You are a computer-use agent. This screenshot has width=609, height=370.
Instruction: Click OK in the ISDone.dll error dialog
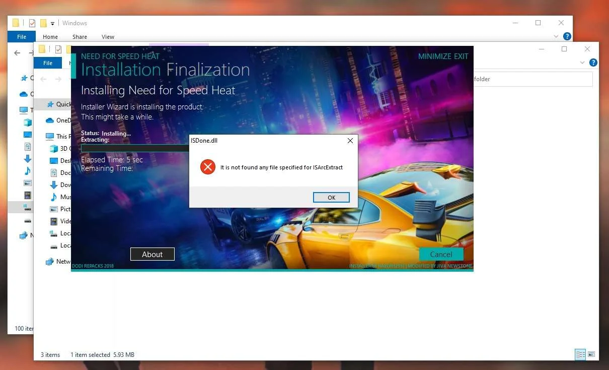331,197
